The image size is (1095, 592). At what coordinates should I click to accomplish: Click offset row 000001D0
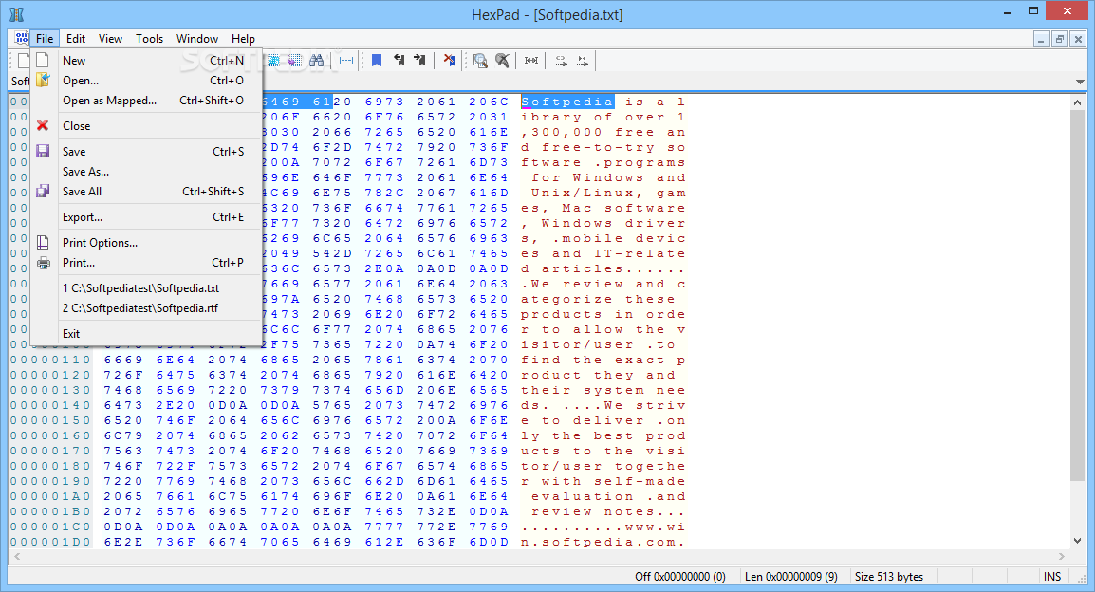[50, 543]
